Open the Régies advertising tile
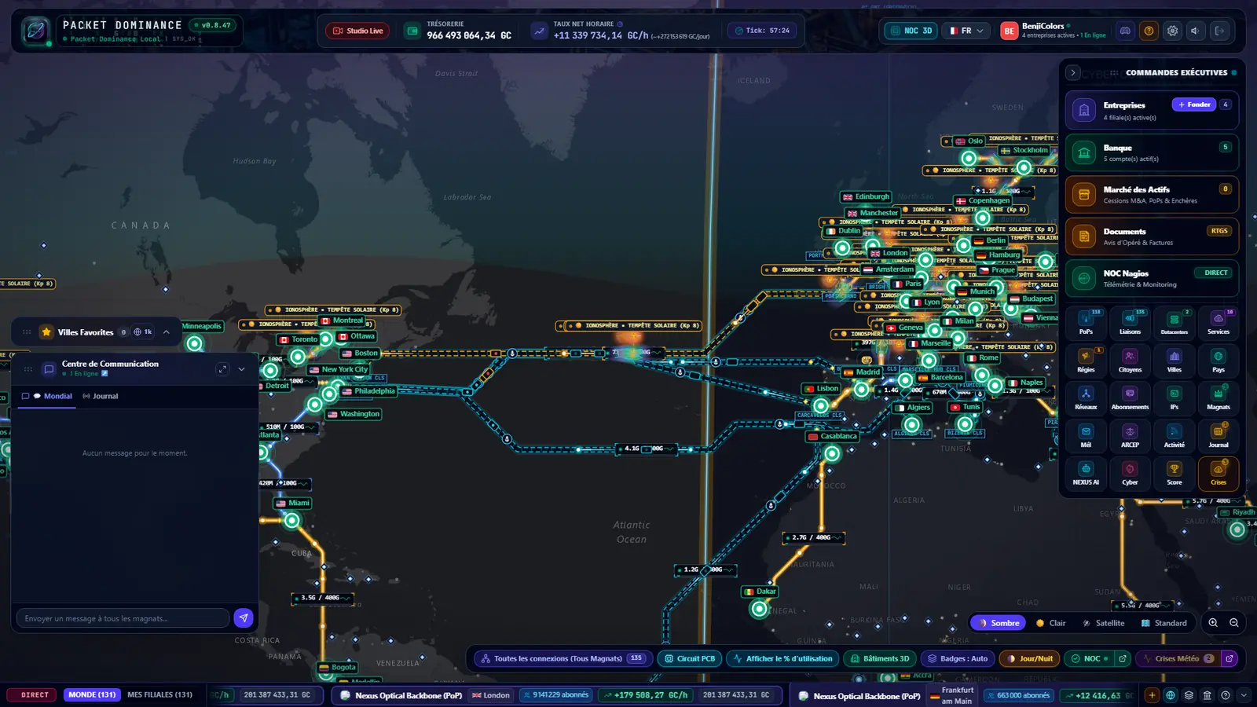 (1086, 360)
